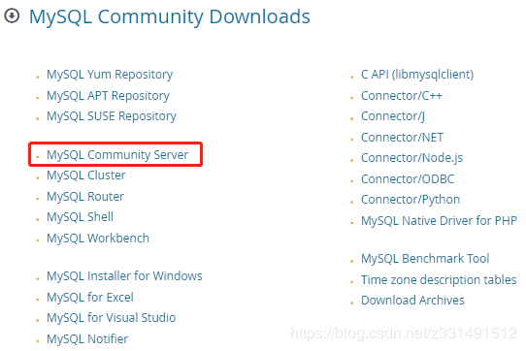Select MySQL SUSE Repository link
Image resolution: width=526 pixels, height=351 pixels.
tap(112, 116)
